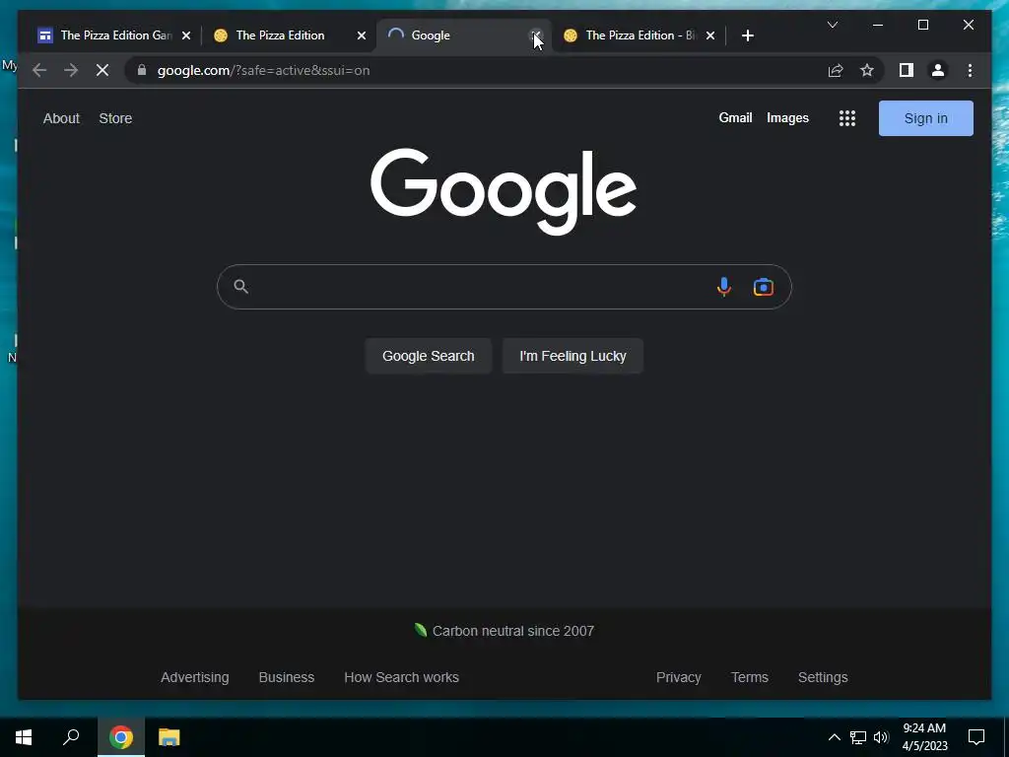Close the first Pizza Edition Gan tab
Viewport: 1009px width, 757px height.
186,35
